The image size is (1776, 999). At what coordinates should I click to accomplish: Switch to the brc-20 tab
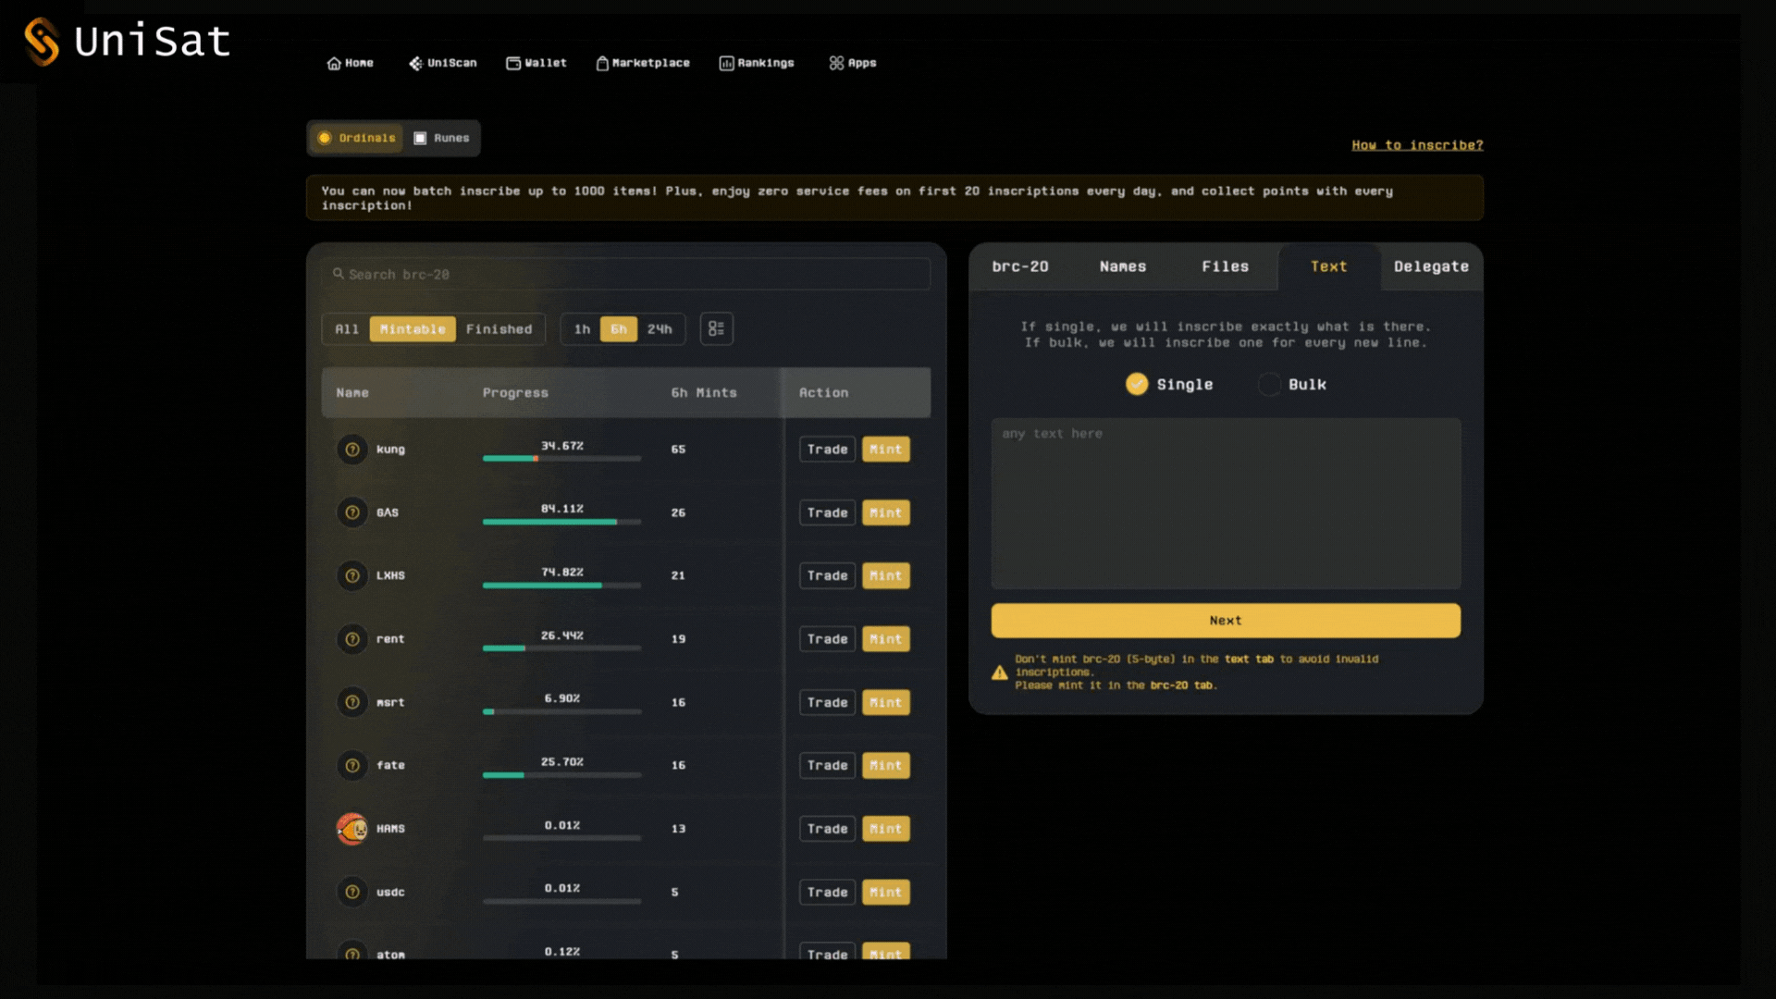point(1020,266)
